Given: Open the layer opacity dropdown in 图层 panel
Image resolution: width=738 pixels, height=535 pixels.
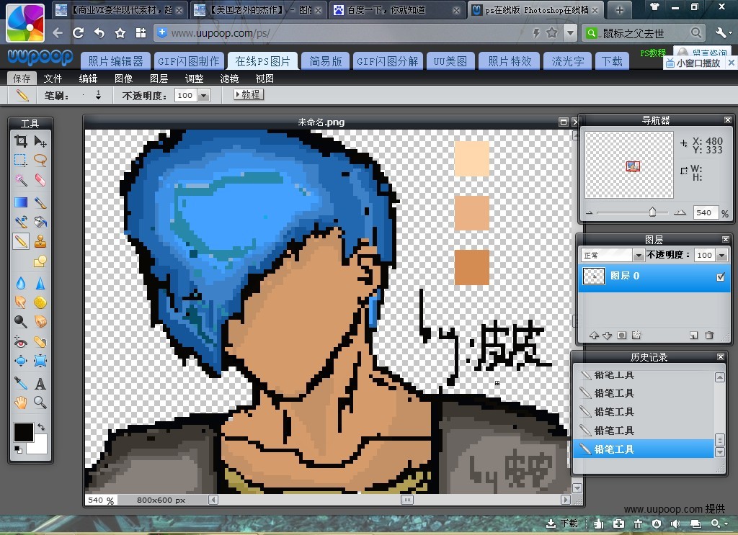Looking at the screenshot, I should [722, 255].
